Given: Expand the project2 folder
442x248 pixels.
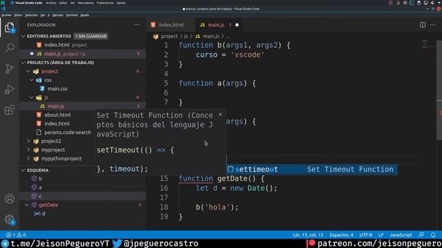Looking at the screenshot, I should 28,141.
